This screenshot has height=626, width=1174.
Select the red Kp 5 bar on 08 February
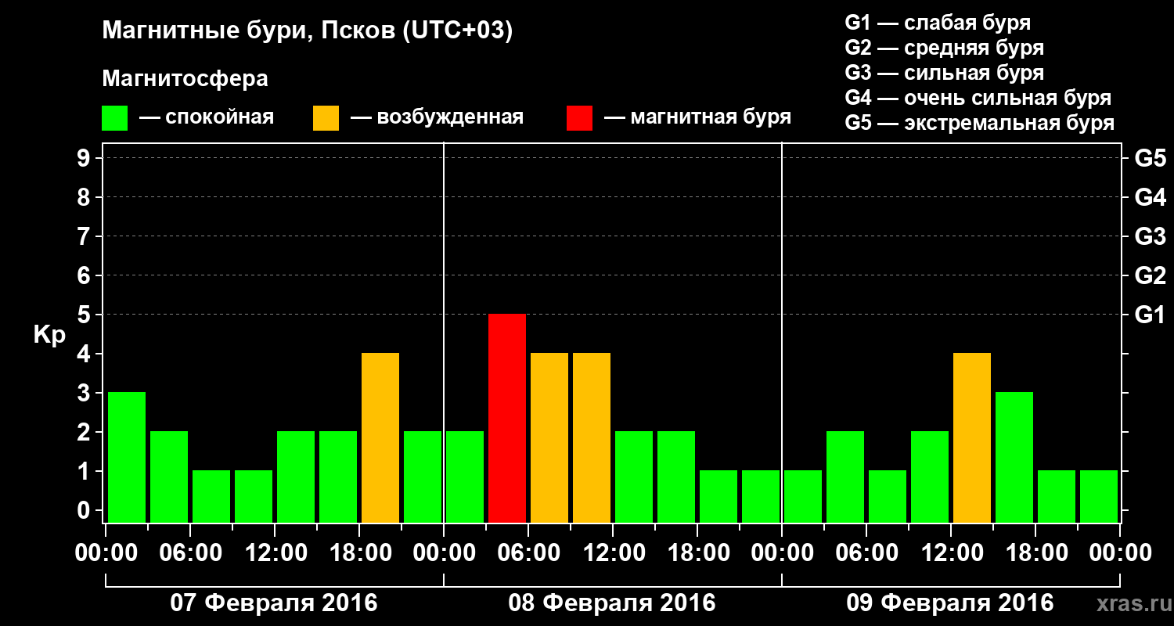pyautogui.click(x=507, y=418)
